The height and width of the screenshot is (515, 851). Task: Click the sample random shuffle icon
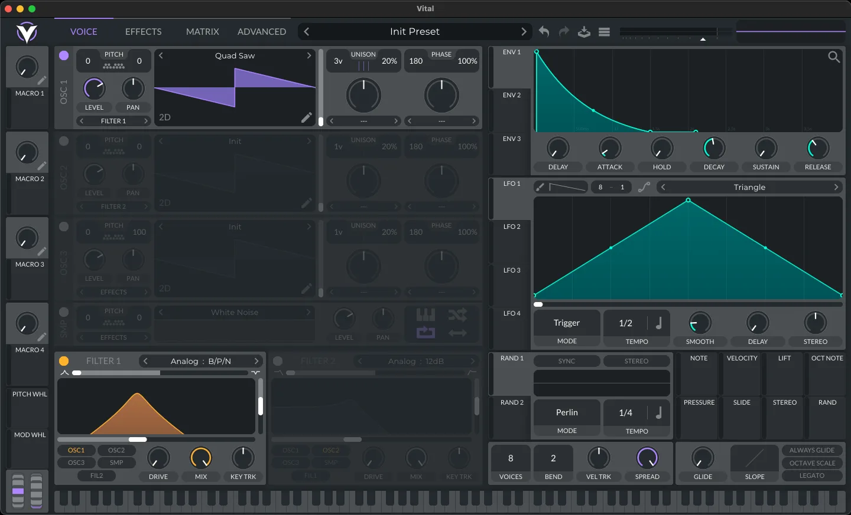point(457,314)
